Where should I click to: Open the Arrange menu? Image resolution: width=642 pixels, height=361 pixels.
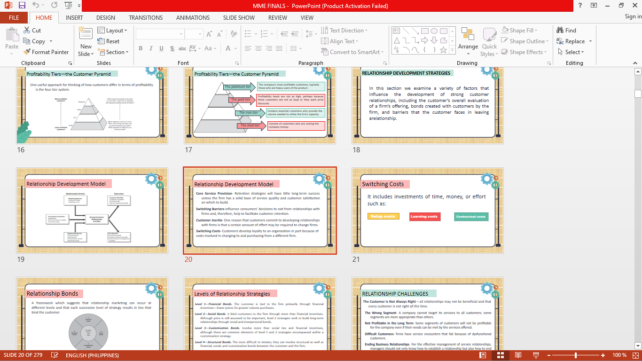point(468,41)
